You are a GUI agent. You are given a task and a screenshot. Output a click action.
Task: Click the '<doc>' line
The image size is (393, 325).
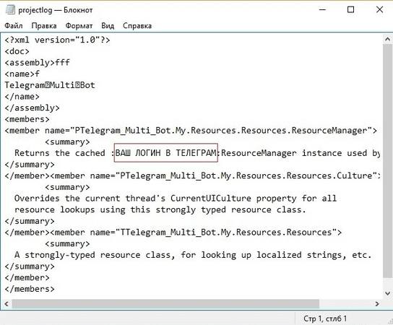[17, 51]
